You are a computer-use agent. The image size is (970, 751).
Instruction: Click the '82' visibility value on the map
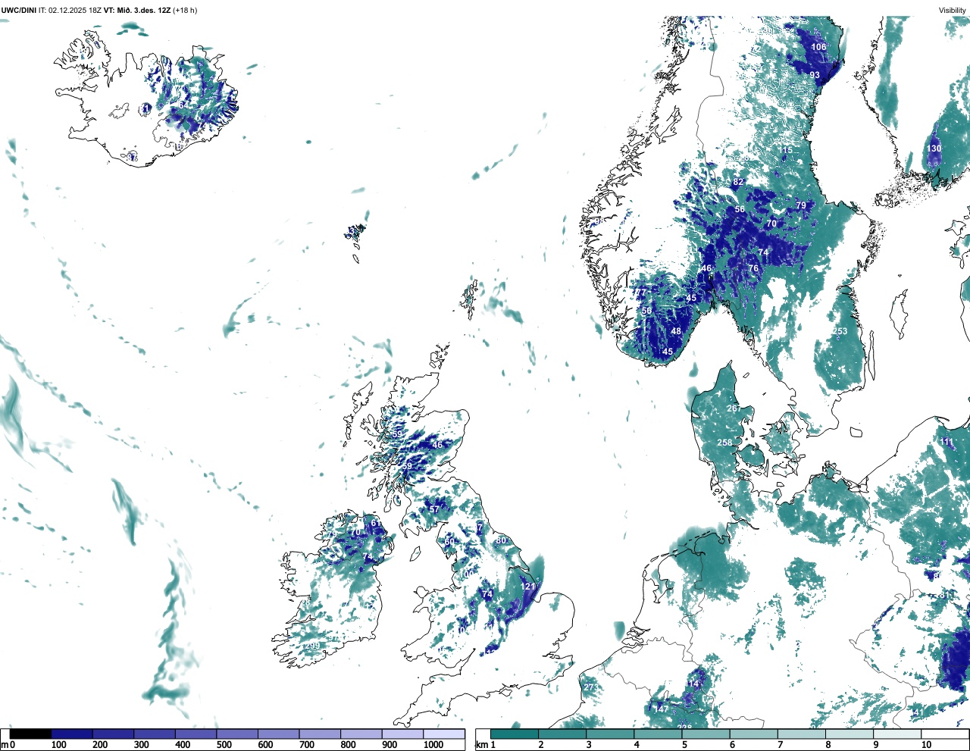pyautogui.click(x=738, y=182)
